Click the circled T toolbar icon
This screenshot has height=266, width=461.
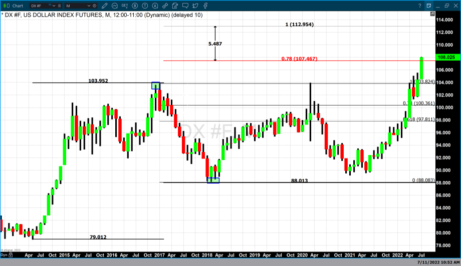[x=145, y=5]
